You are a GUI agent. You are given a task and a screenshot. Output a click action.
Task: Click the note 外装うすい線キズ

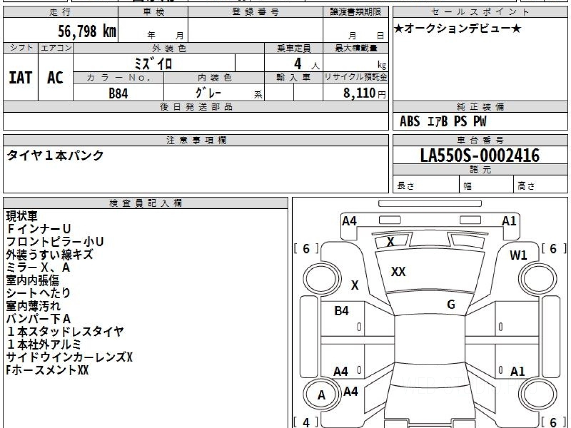pos(49,255)
